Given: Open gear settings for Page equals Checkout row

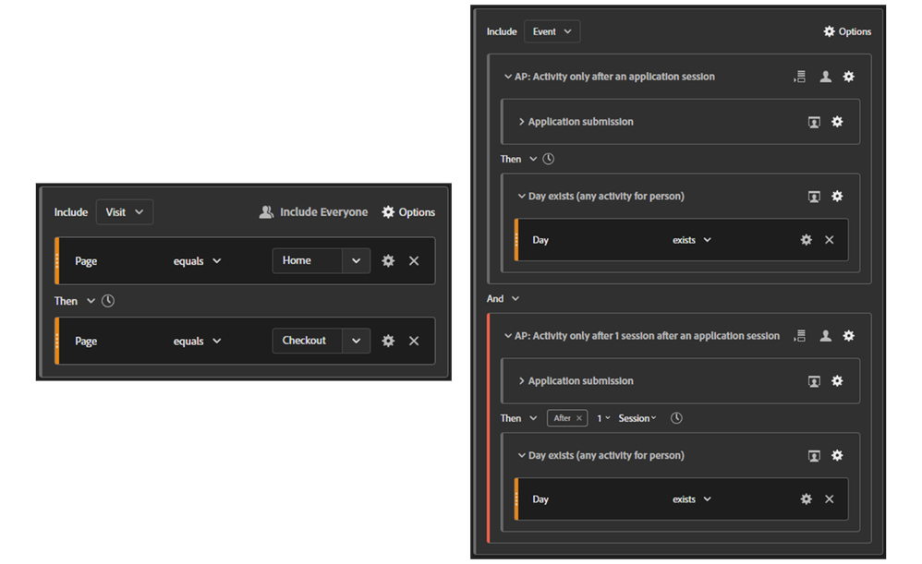Looking at the screenshot, I should click(x=388, y=341).
